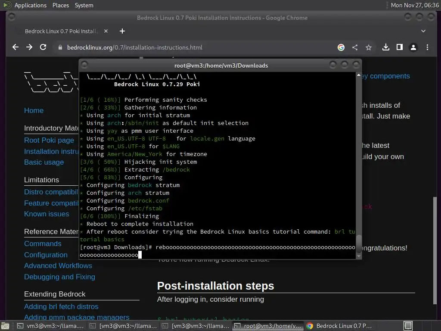Toggle Chrome side panel icon
Screen dimensions: 441x331
coord(400,47)
